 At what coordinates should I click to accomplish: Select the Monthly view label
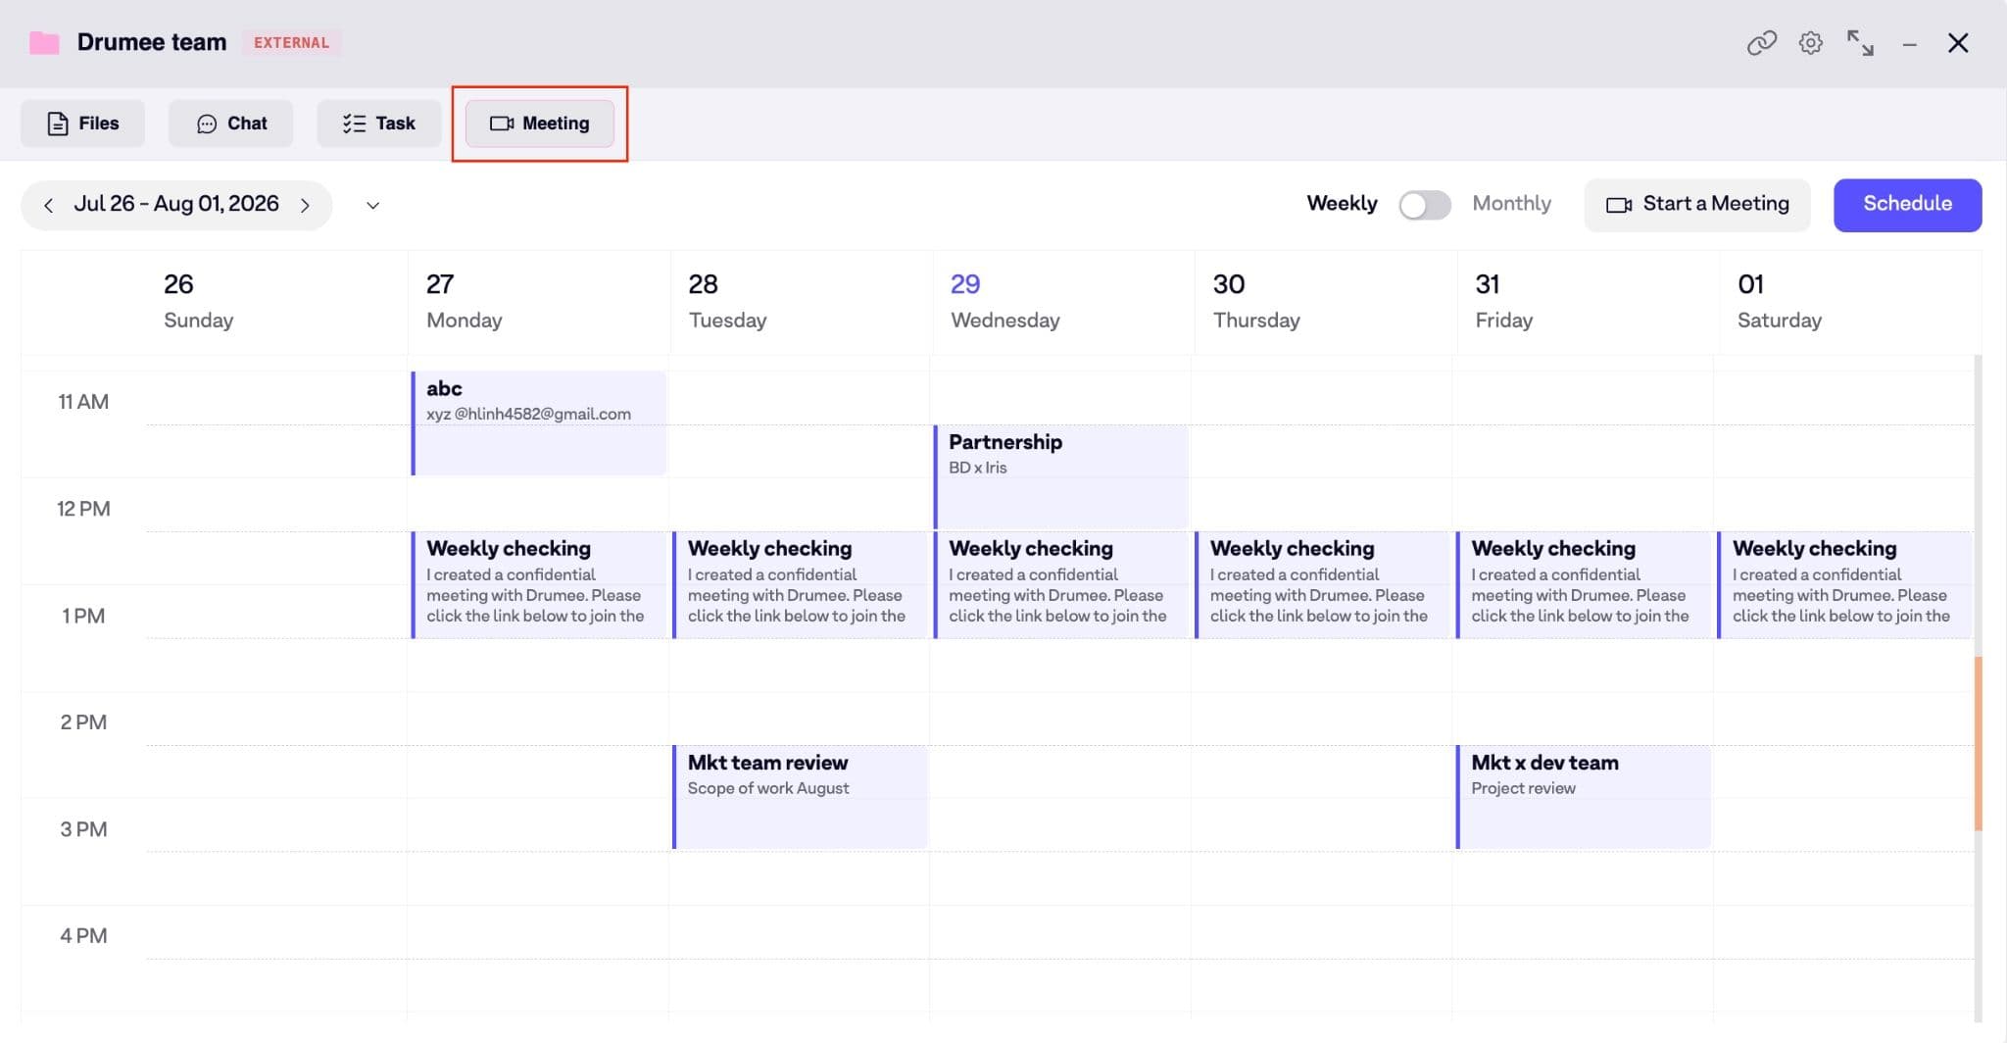click(1511, 203)
